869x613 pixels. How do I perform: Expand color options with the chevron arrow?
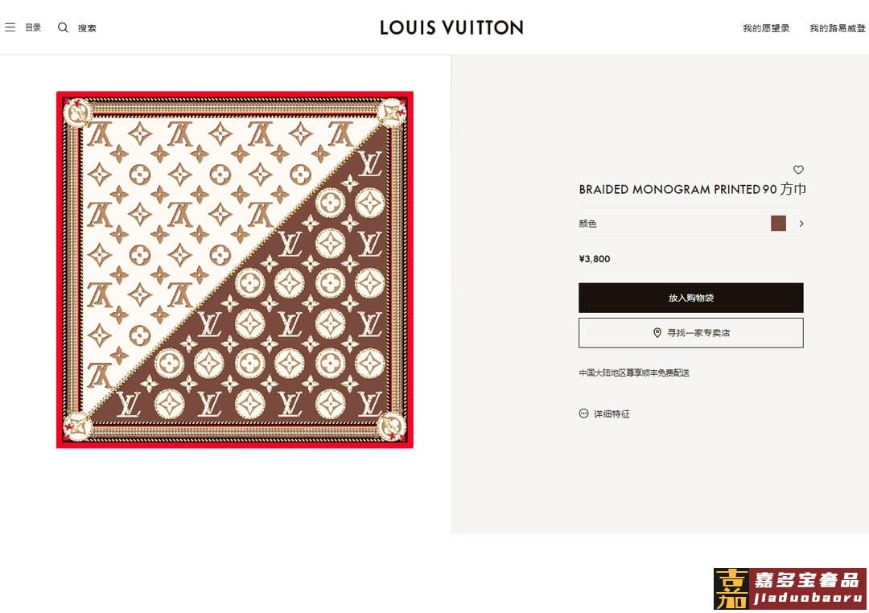pos(801,224)
